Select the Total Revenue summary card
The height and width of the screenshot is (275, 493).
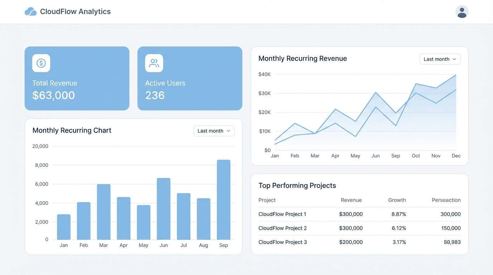[x=77, y=78]
